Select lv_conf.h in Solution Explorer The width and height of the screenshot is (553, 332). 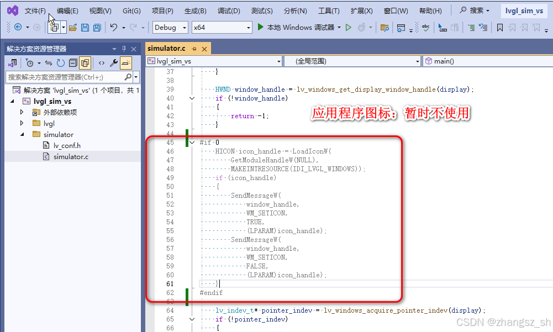click(67, 145)
